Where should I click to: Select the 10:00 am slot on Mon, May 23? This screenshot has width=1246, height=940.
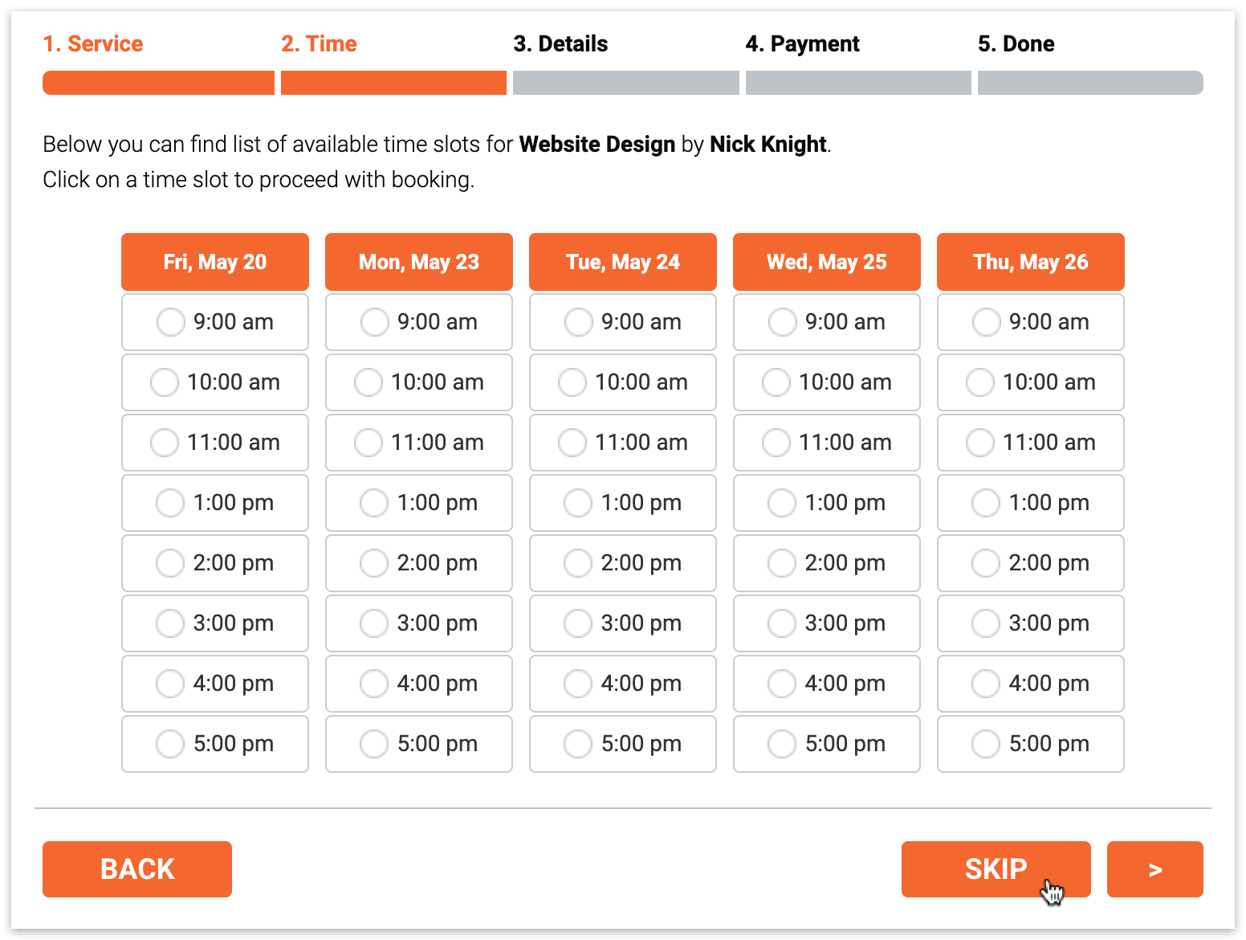[418, 382]
